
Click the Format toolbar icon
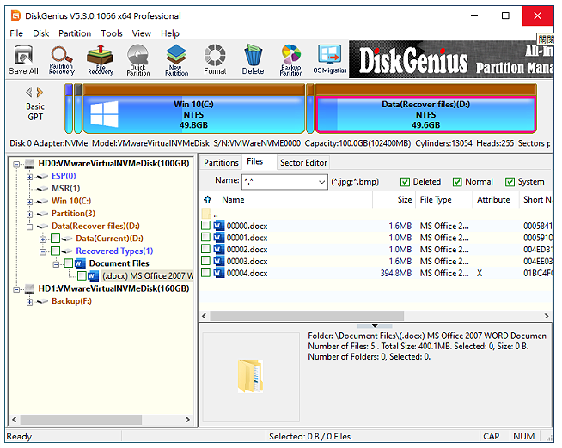215,60
